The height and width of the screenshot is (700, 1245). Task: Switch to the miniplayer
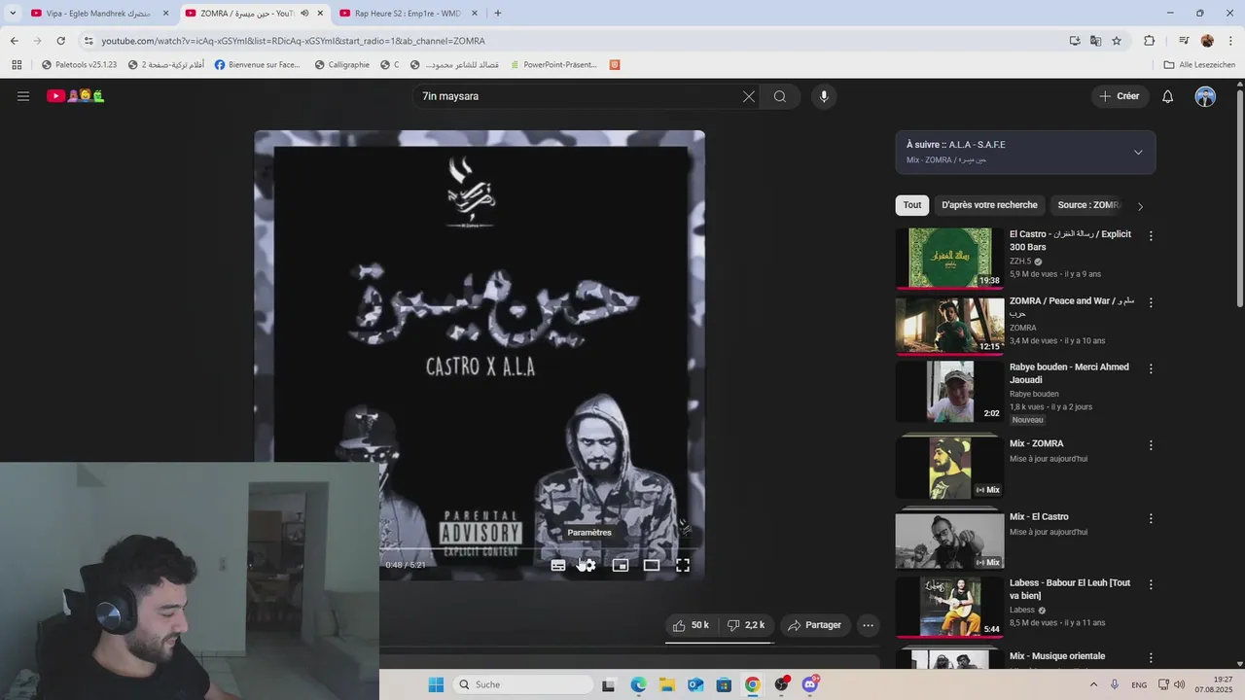point(621,565)
